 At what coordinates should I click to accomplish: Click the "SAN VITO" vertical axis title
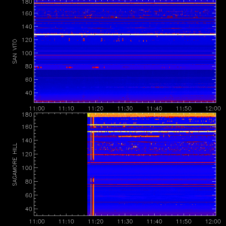[15, 51]
